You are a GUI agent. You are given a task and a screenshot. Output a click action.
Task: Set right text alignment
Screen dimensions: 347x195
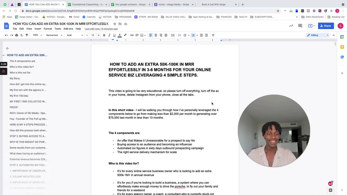[161, 35]
